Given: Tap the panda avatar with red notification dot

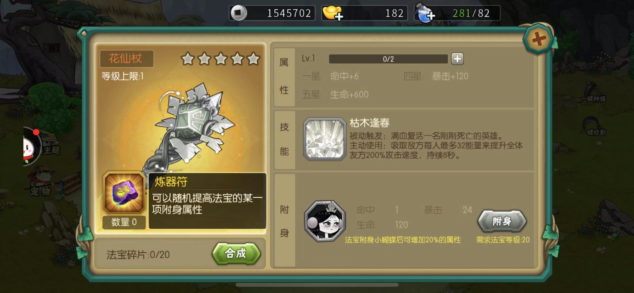Looking at the screenshot, I should pos(32,146).
